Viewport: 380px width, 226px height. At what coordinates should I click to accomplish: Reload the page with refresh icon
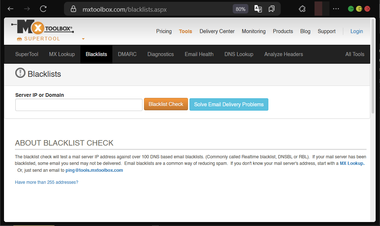43,9
